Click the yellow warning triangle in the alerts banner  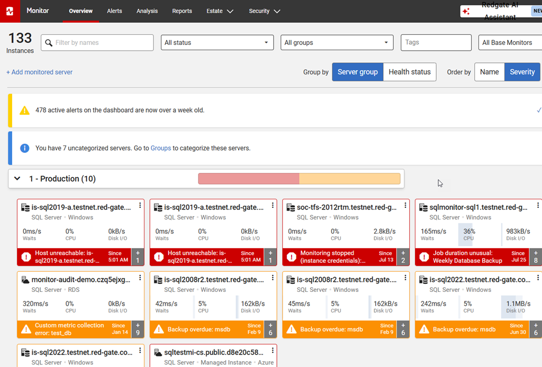click(24, 110)
